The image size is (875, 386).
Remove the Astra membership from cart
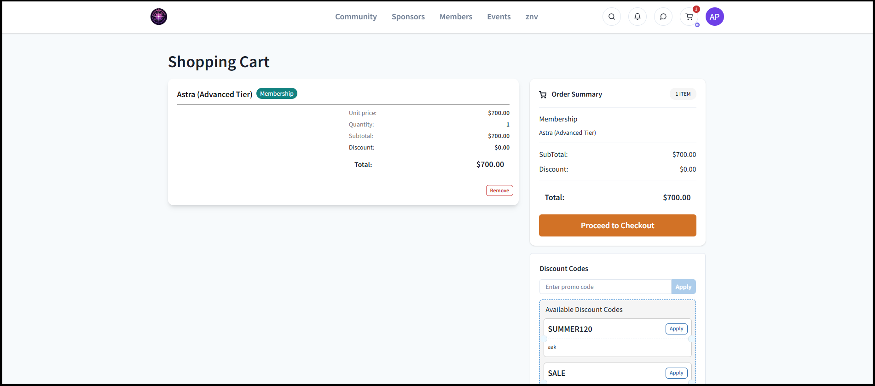pyautogui.click(x=499, y=190)
